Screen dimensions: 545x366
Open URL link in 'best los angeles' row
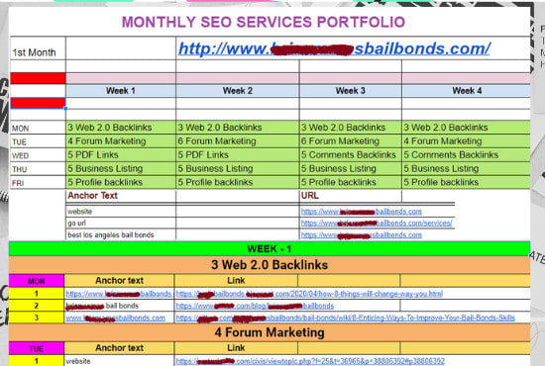[x=362, y=234]
